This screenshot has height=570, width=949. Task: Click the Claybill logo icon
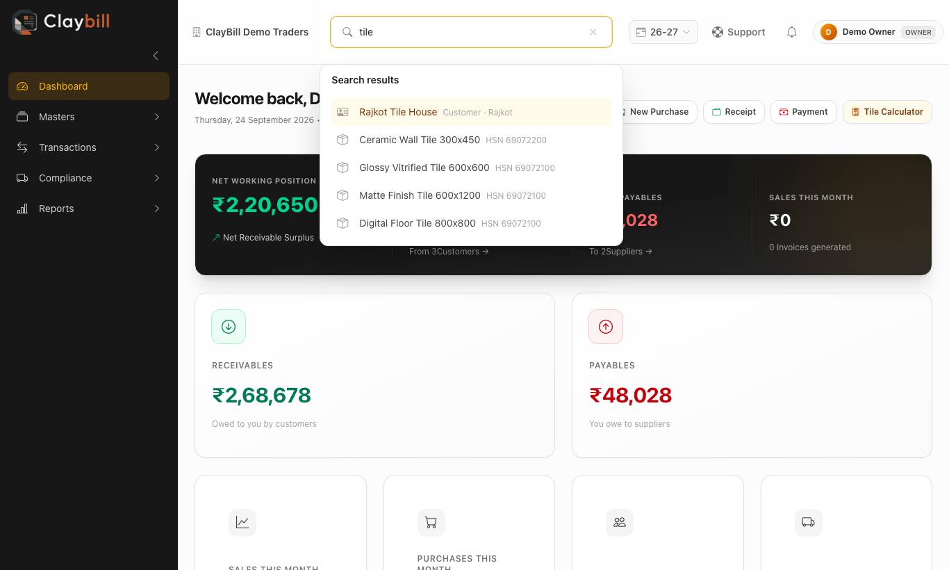click(x=25, y=22)
